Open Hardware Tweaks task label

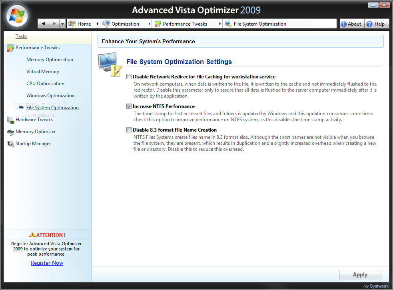tap(34, 120)
